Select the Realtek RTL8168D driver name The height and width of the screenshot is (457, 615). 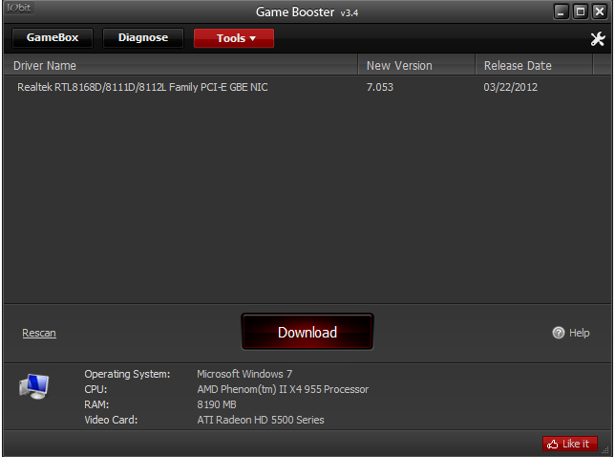pos(142,87)
